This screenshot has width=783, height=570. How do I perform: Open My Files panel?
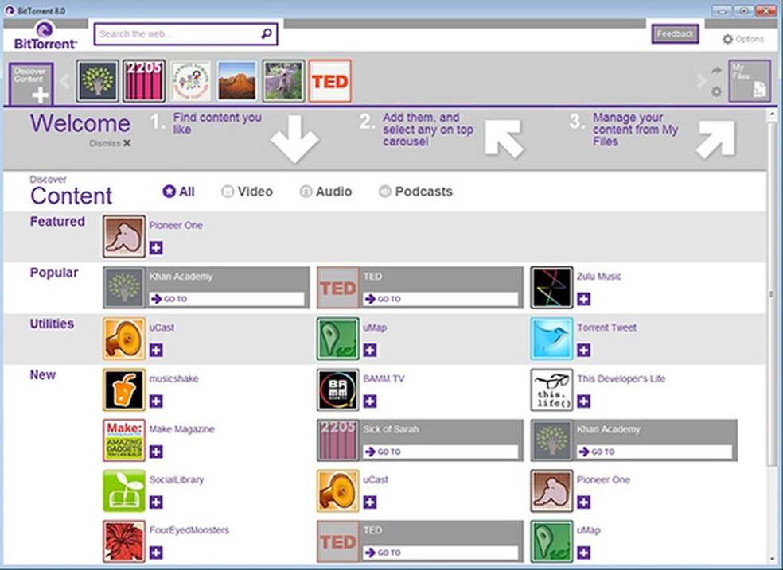(750, 81)
